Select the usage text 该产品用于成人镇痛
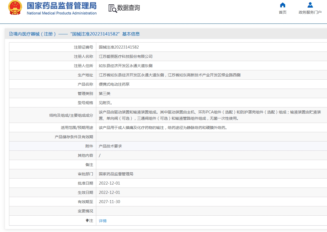This screenshot has height=232, width=327. point(163,128)
